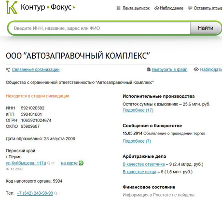This screenshot has width=222, height=203.
Task: Click Код налогового органа: 5904 text
Action: (x=34, y=181)
